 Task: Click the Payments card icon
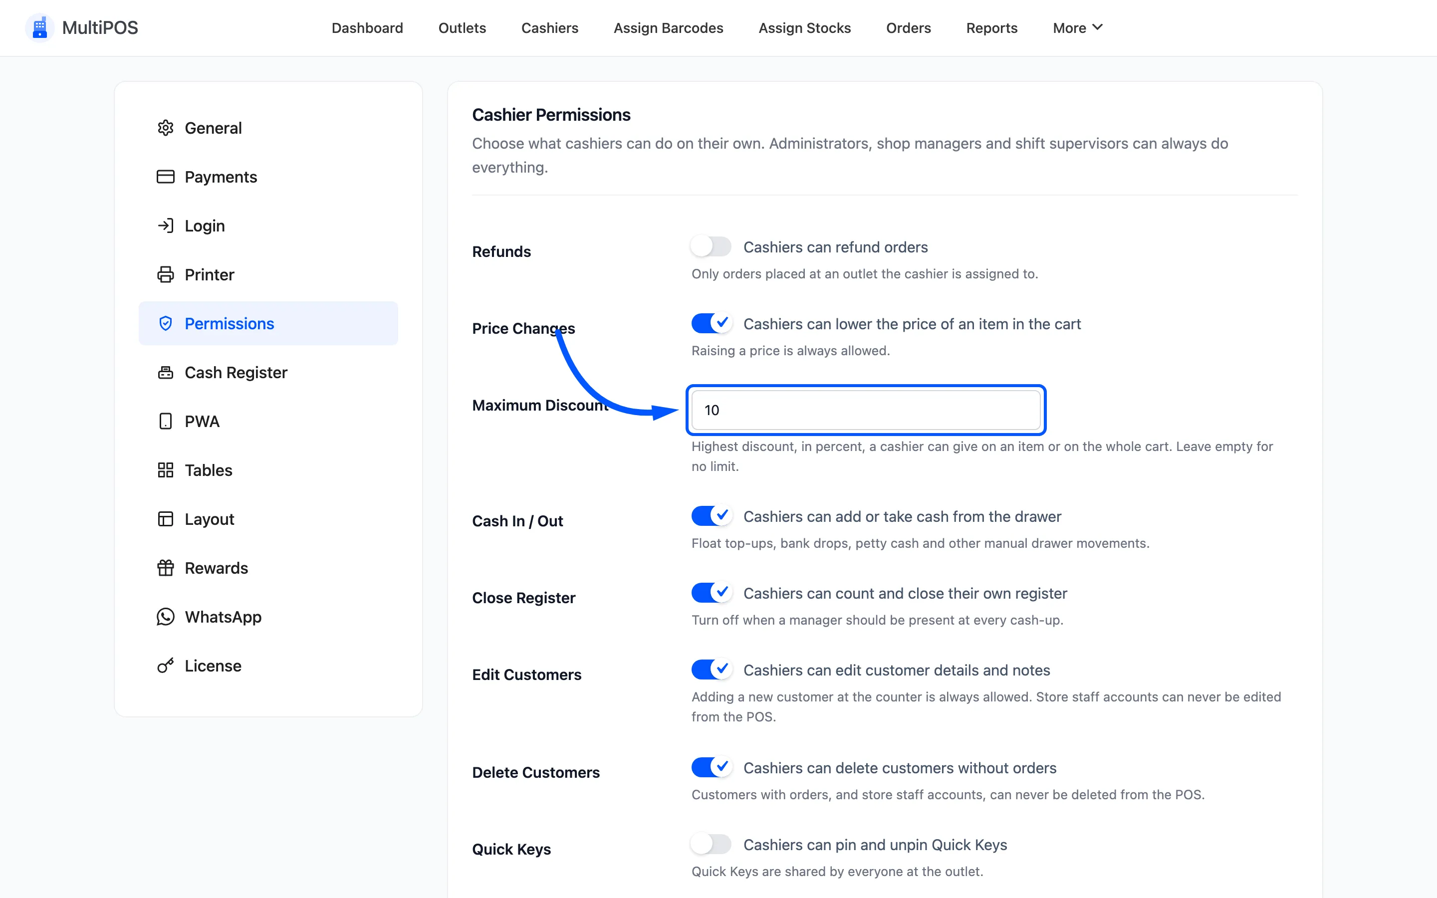pyautogui.click(x=165, y=177)
